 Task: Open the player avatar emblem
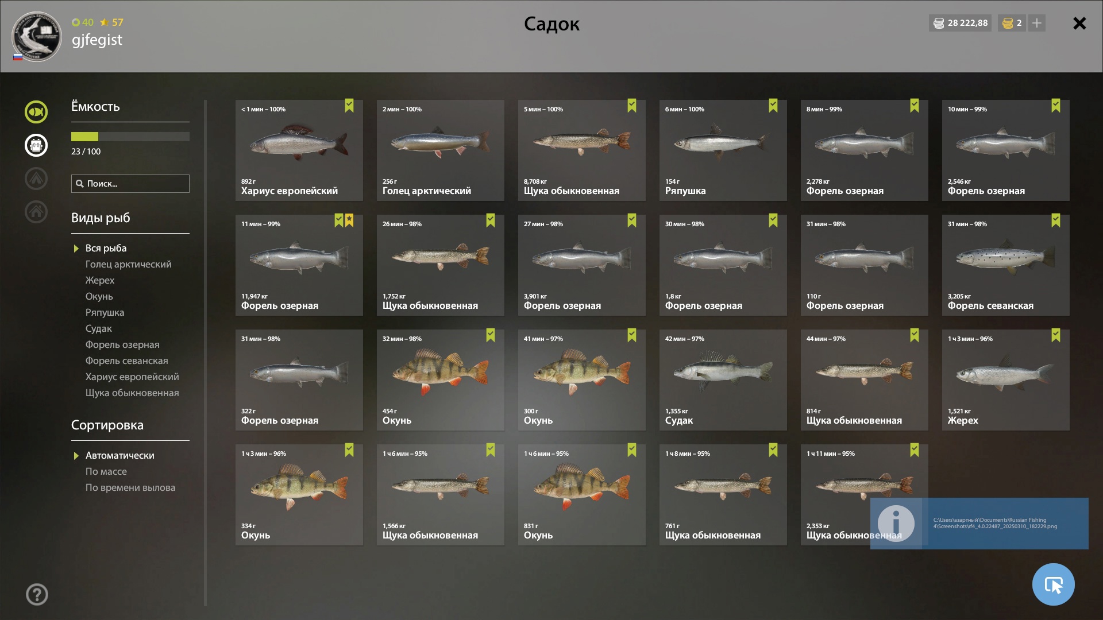(x=37, y=37)
